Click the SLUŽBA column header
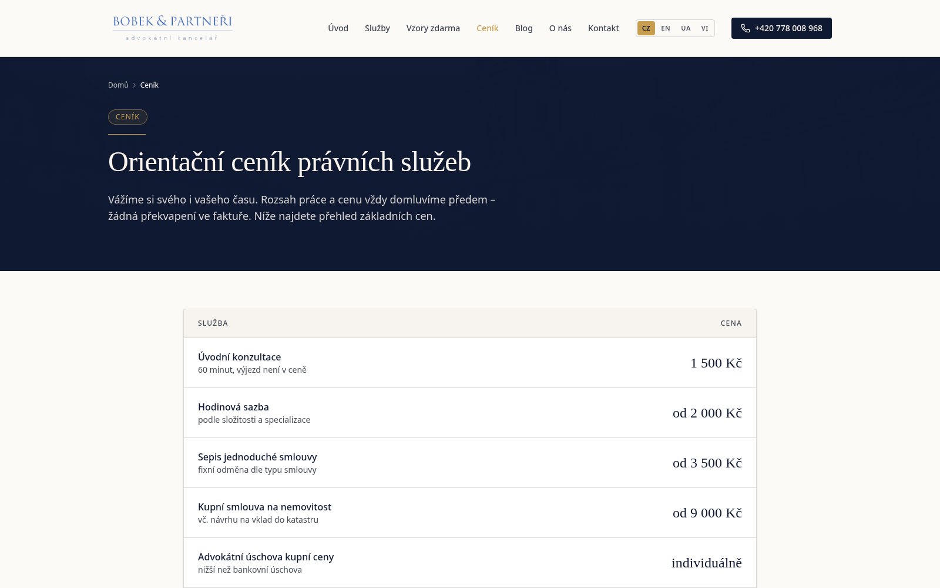This screenshot has height=588, width=940. pos(213,323)
